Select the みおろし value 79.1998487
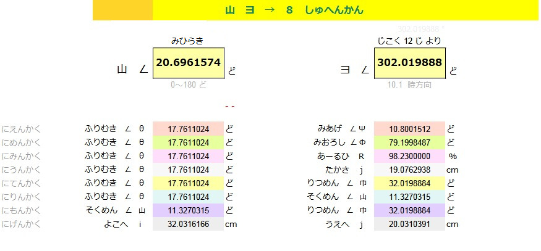This screenshot has width=541, height=251. (x=410, y=142)
